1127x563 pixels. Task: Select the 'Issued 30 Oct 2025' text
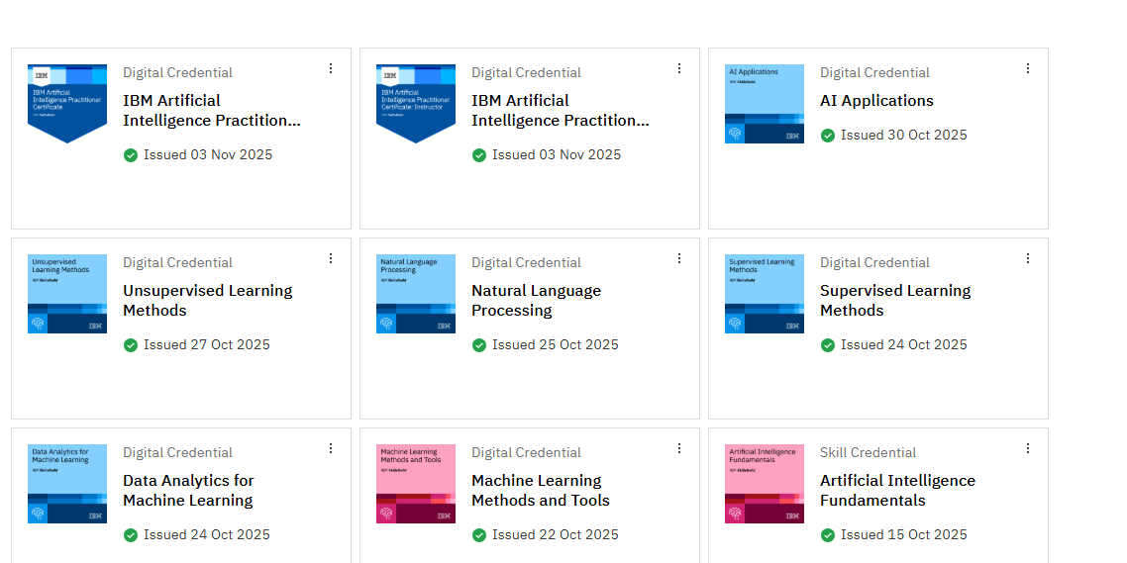pos(904,135)
